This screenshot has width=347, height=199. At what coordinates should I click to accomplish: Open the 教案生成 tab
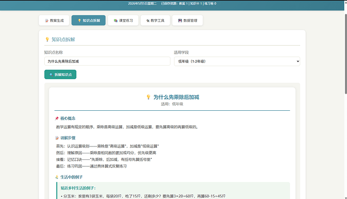(x=54, y=20)
